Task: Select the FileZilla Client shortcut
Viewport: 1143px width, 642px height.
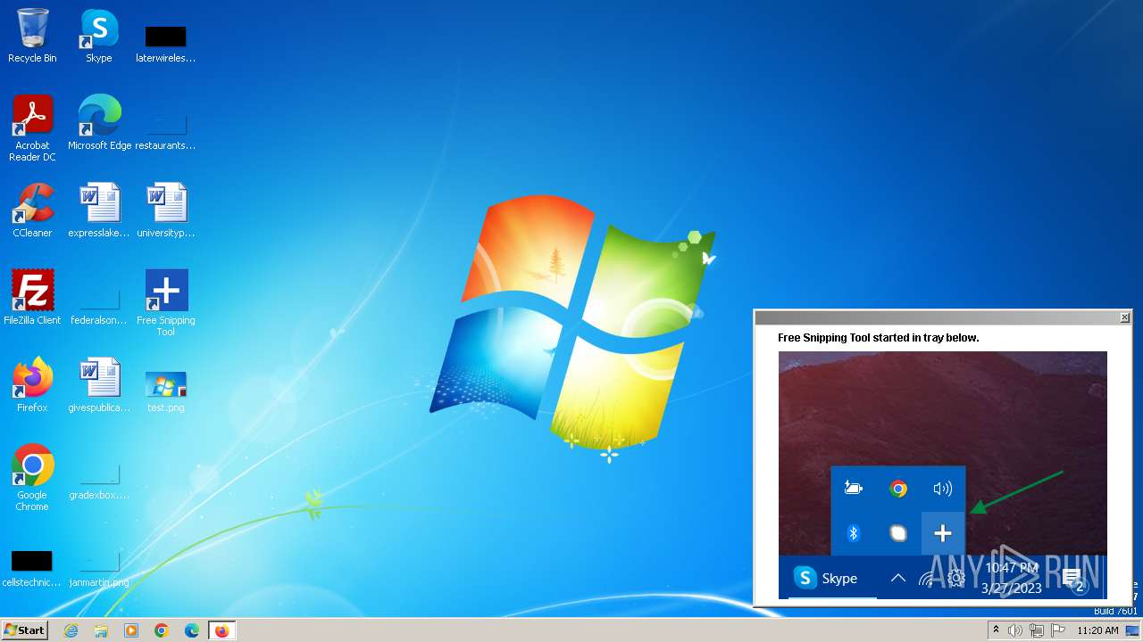Action: [x=32, y=298]
